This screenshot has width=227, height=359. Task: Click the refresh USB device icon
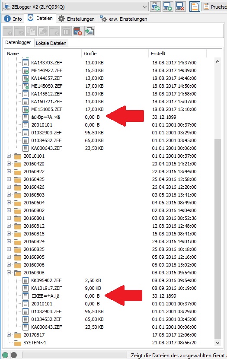click(x=156, y=6)
